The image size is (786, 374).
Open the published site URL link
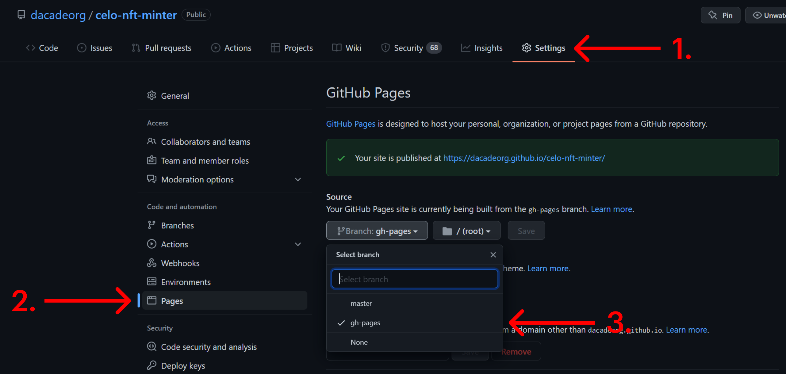tap(524, 158)
